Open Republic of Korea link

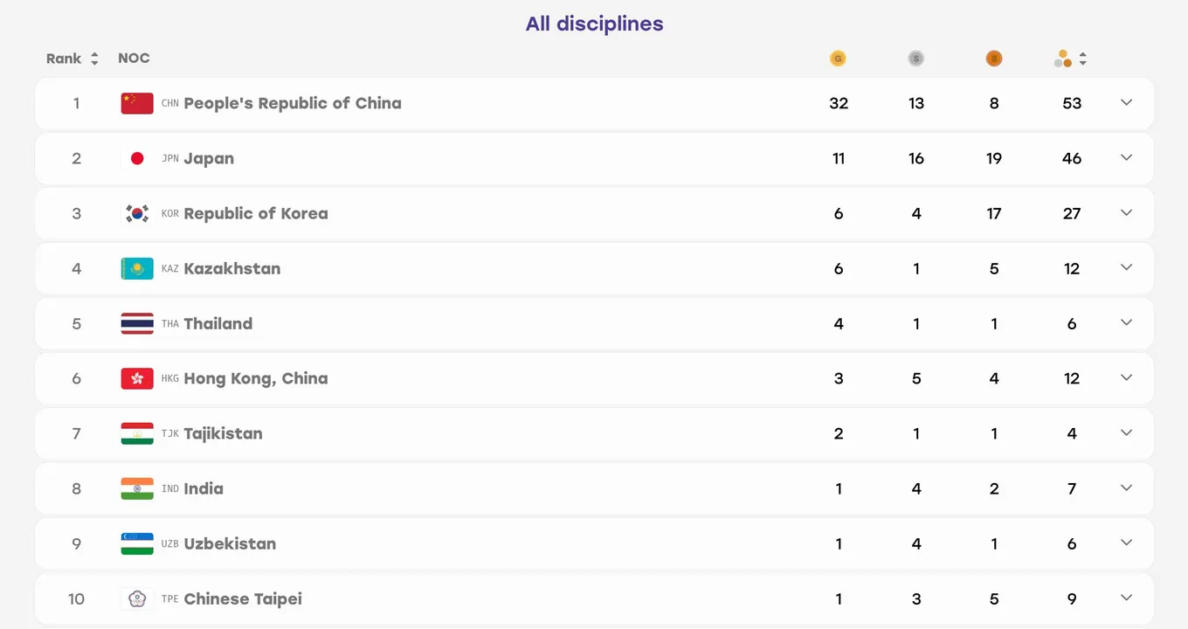pos(256,213)
